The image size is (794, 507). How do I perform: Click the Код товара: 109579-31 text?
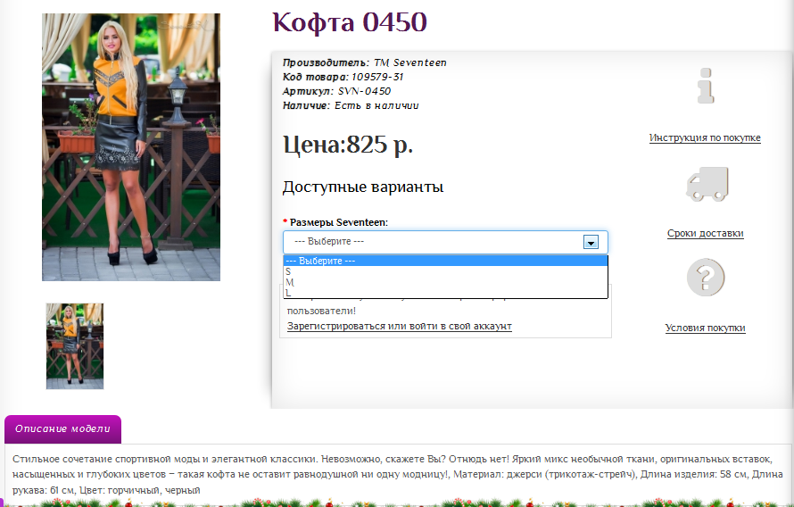point(343,77)
